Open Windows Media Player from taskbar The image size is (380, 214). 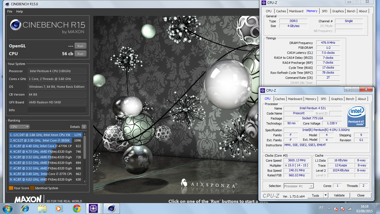pos(59,208)
